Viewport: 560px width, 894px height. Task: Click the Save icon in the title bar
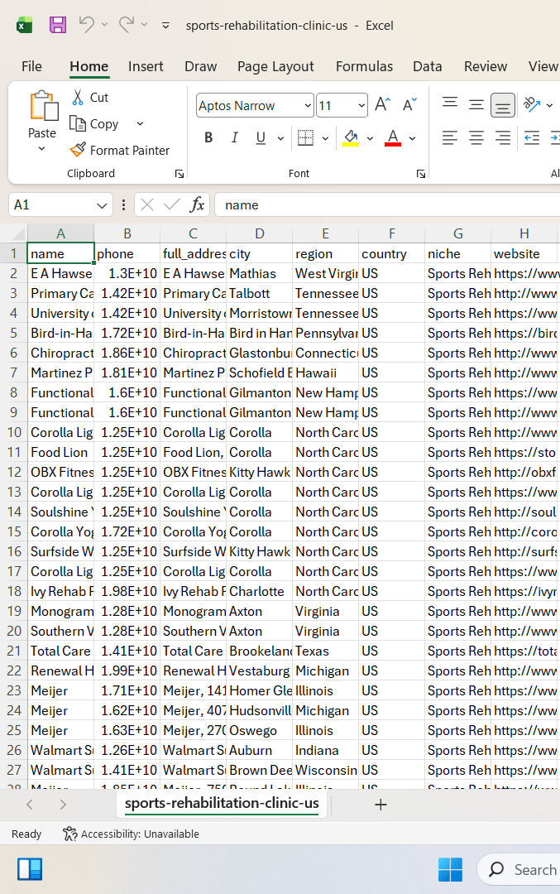click(x=58, y=25)
